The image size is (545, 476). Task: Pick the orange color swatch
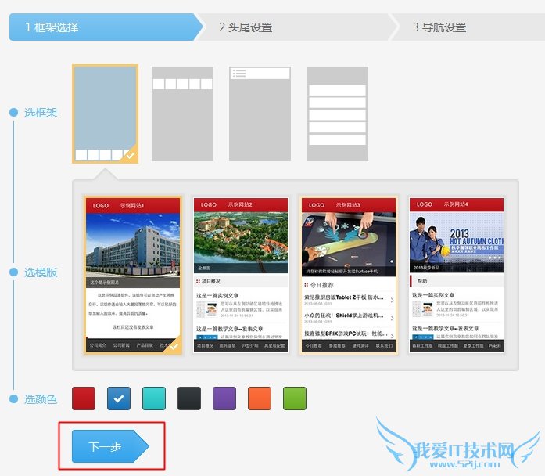[260, 398]
